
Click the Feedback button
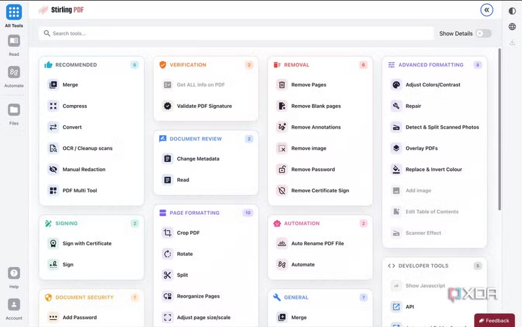point(495,320)
